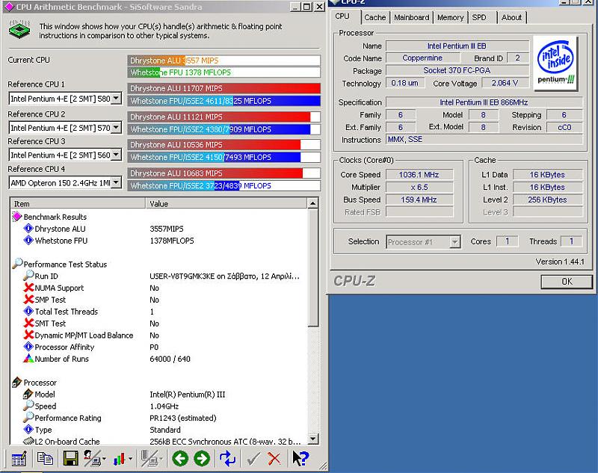The height and width of the screenshot is (473, 598).
Task: Open the Reference CPU 1 dropdown
Action: coord(117,99)
